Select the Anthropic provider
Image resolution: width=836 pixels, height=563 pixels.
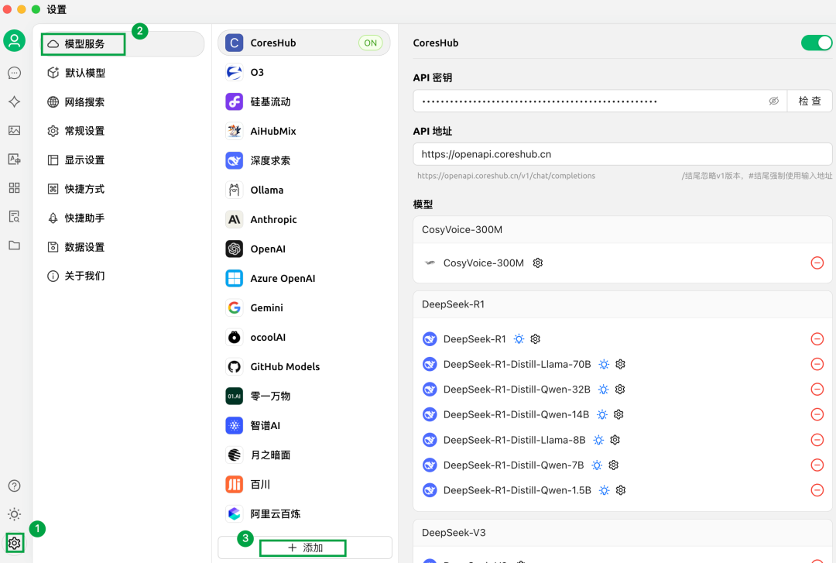click(x=304, y=219)
